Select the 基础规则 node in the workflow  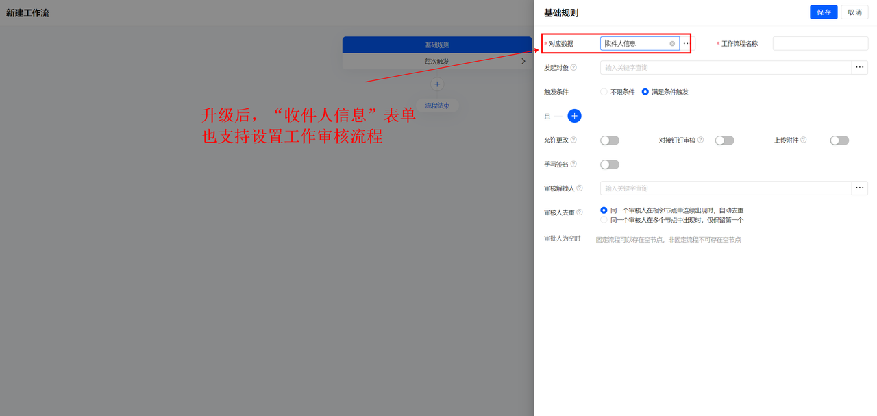tap(437, 45)
